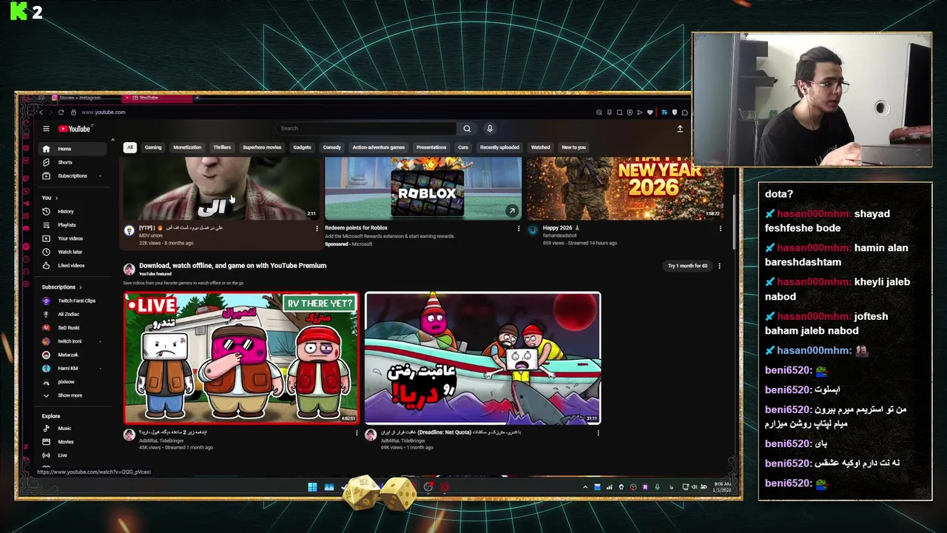
Task: Open options beside Try 1 month button
Action: [x=719, y=266]
